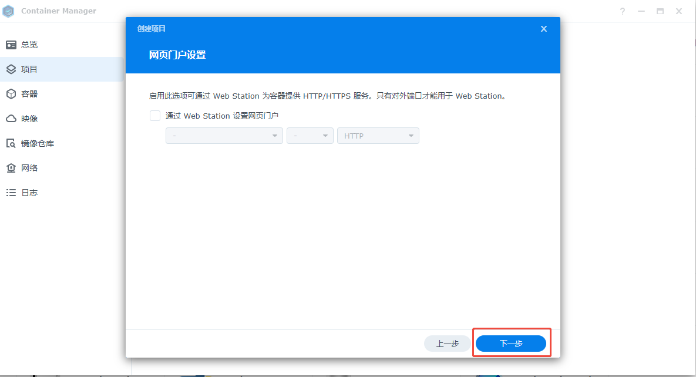Click the Container Manager app logo icon

(8, 11)
